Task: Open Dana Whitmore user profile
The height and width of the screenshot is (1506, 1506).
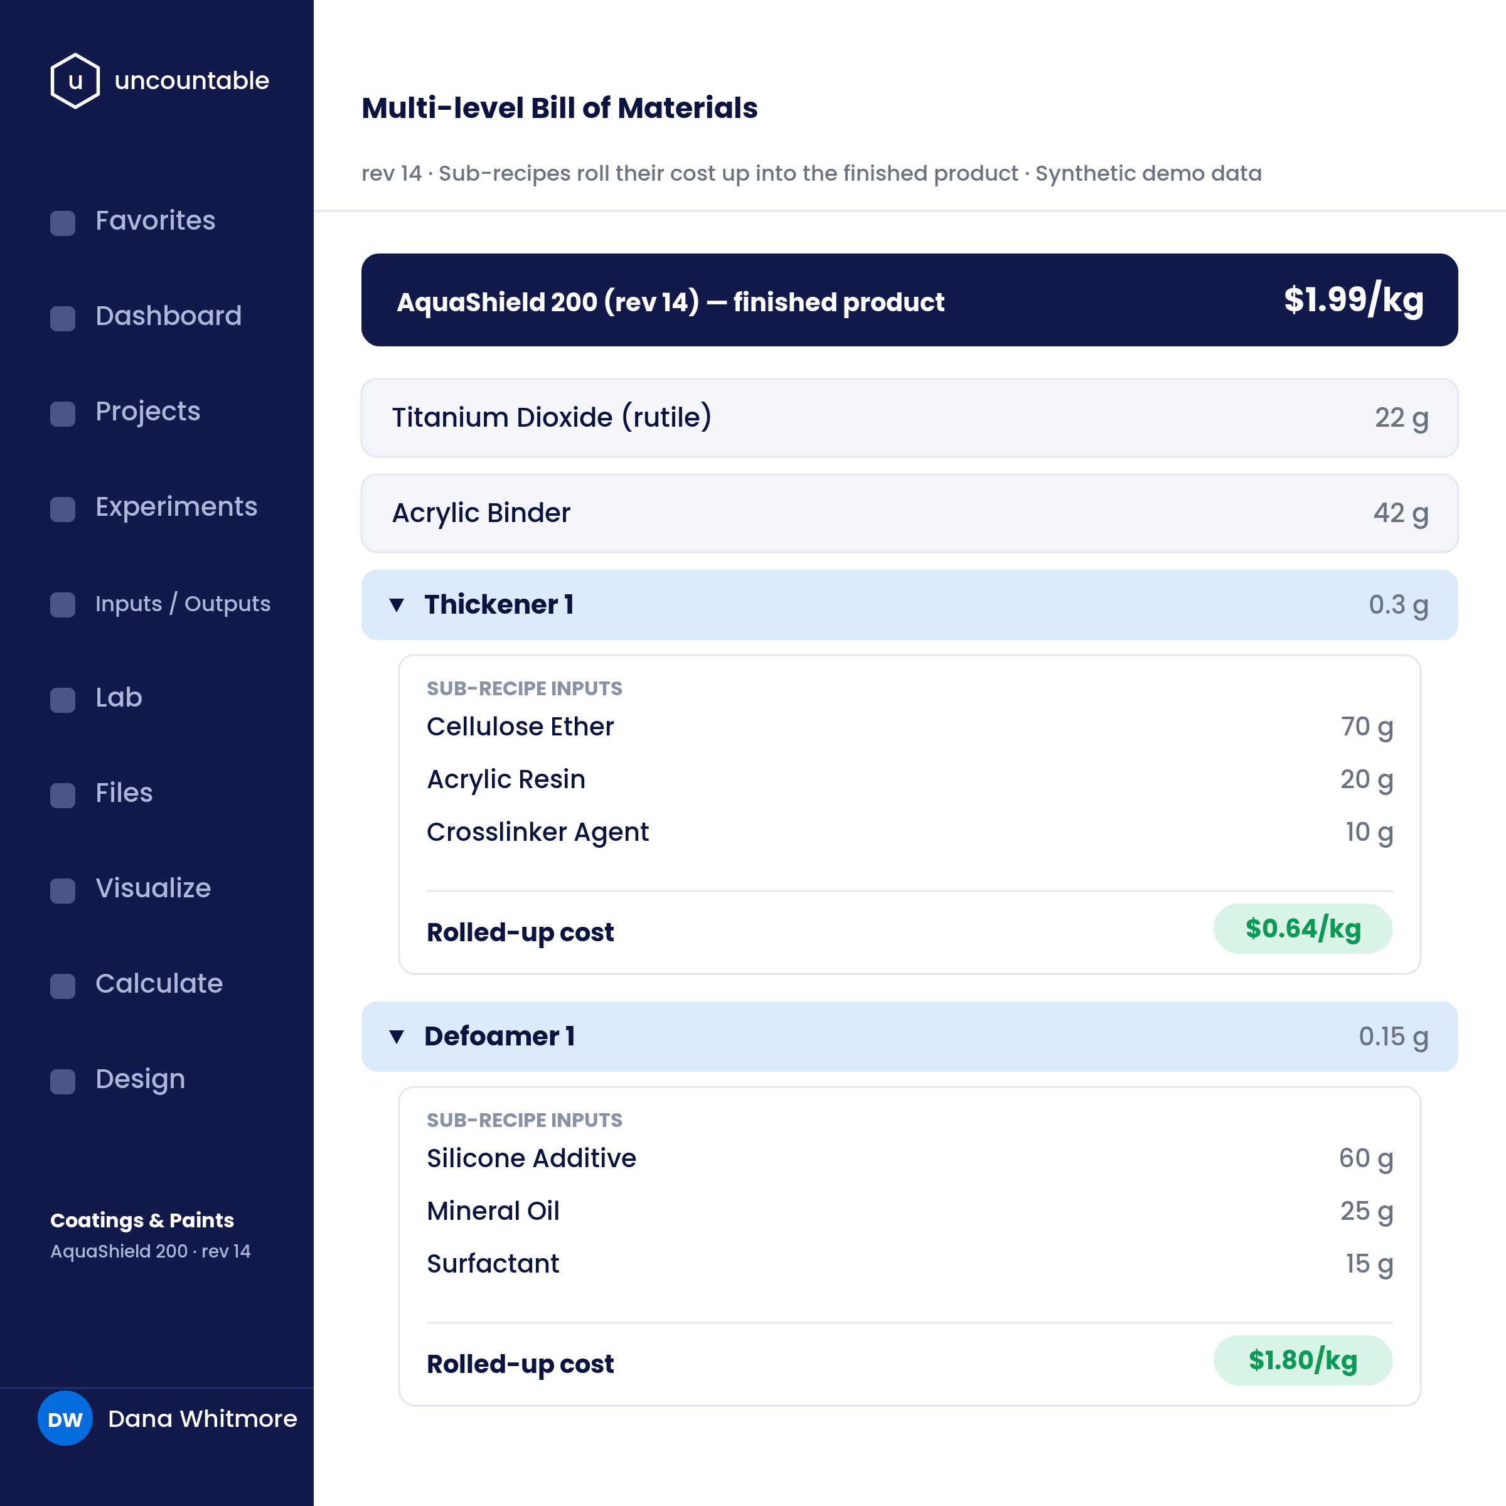Action: 203,1419
